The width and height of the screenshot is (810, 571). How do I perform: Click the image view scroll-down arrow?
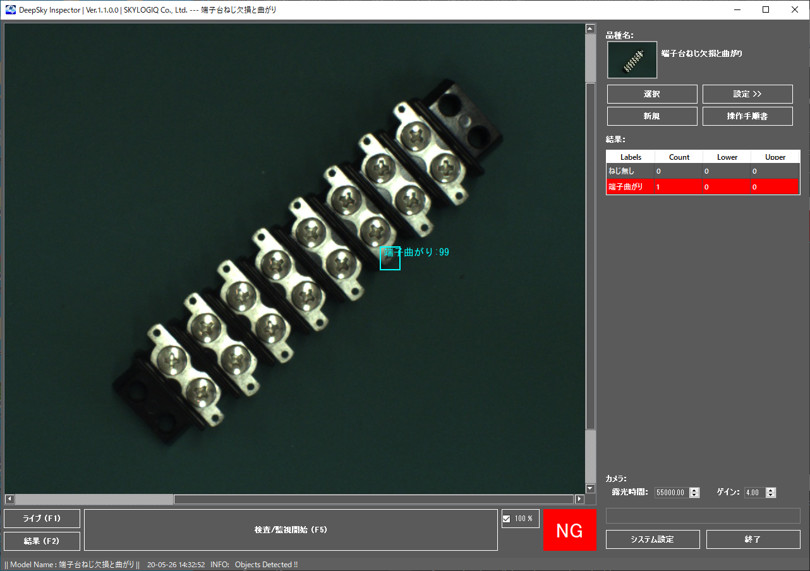[x=590, y=488]
